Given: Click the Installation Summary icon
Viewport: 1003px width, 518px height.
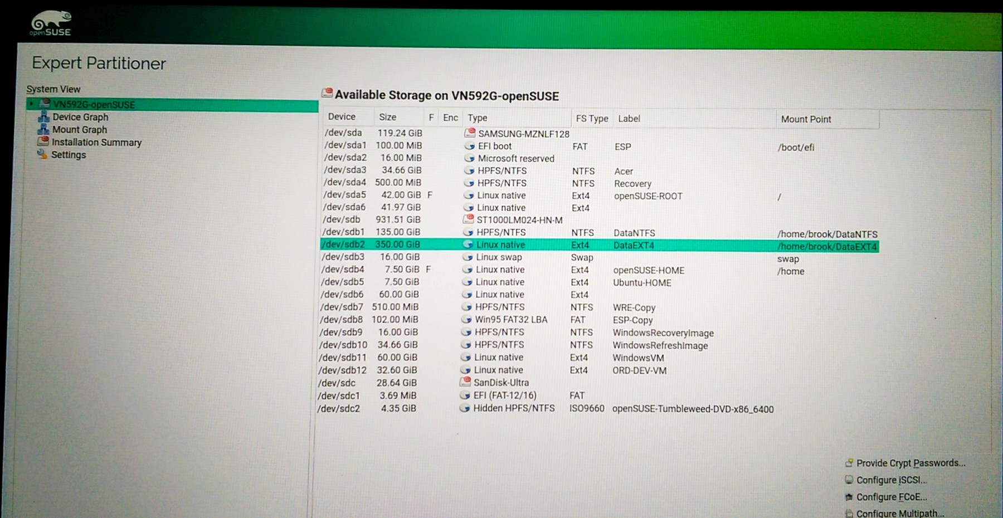Looking at the screenshot, I should [43, 141].
